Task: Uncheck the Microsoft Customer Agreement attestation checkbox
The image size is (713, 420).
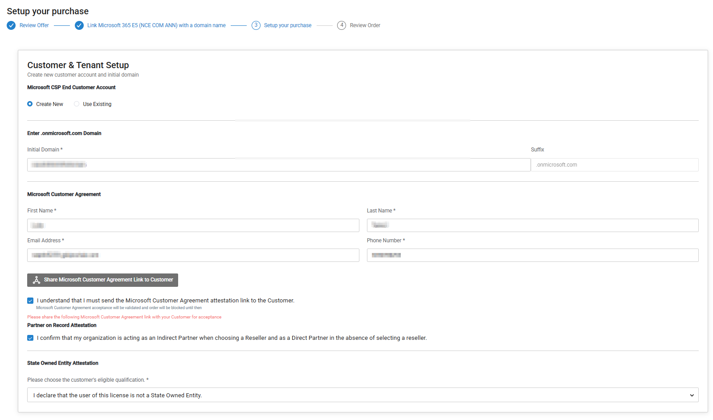Action: [x=30, y=301]
